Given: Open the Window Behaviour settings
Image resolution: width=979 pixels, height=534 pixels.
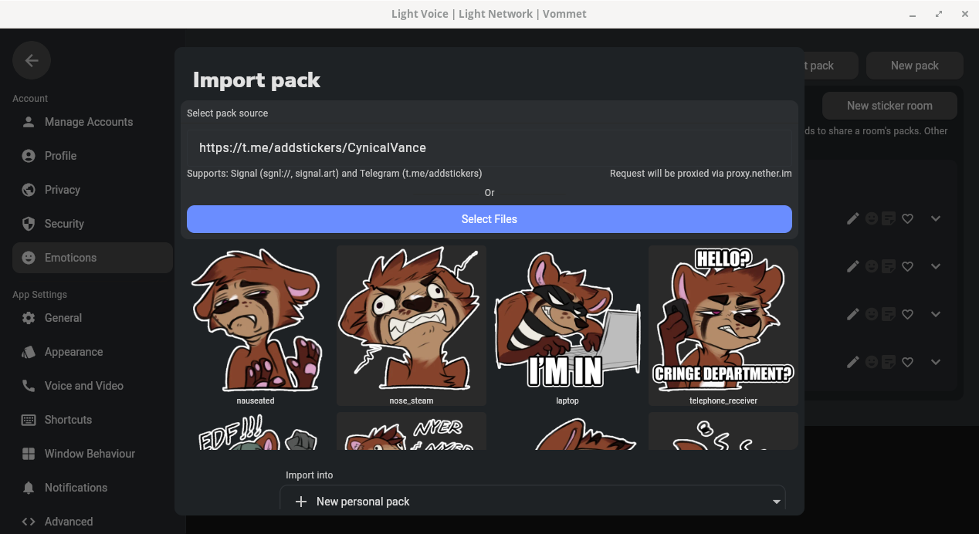Looking at the screenshot, I should [x=93, y=454].
